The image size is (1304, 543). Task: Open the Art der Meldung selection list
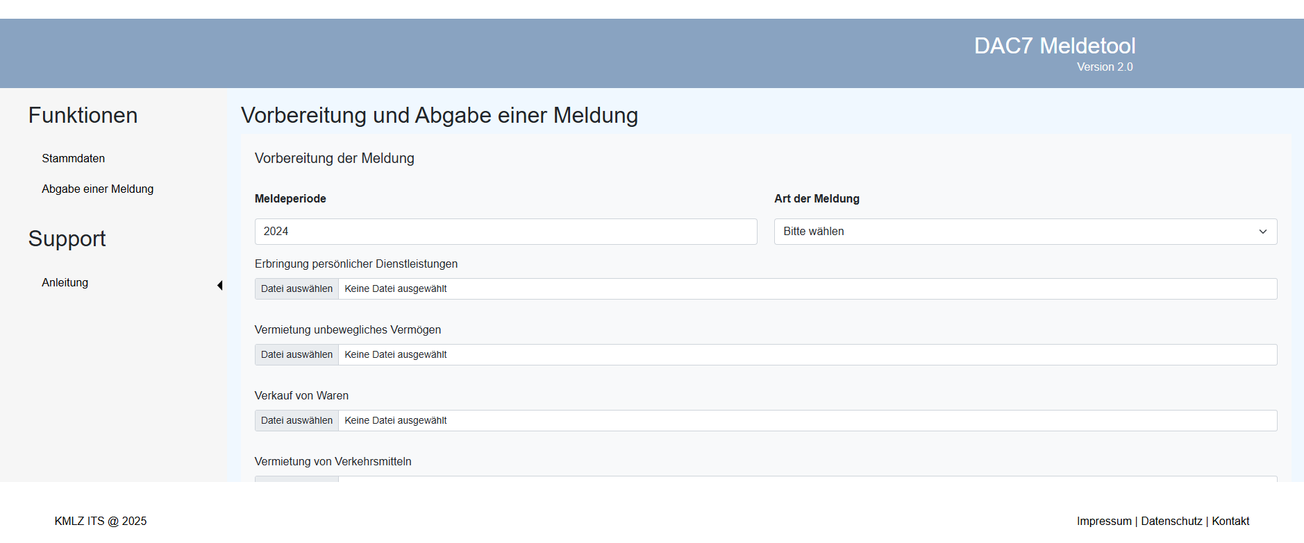point(1024,232)
